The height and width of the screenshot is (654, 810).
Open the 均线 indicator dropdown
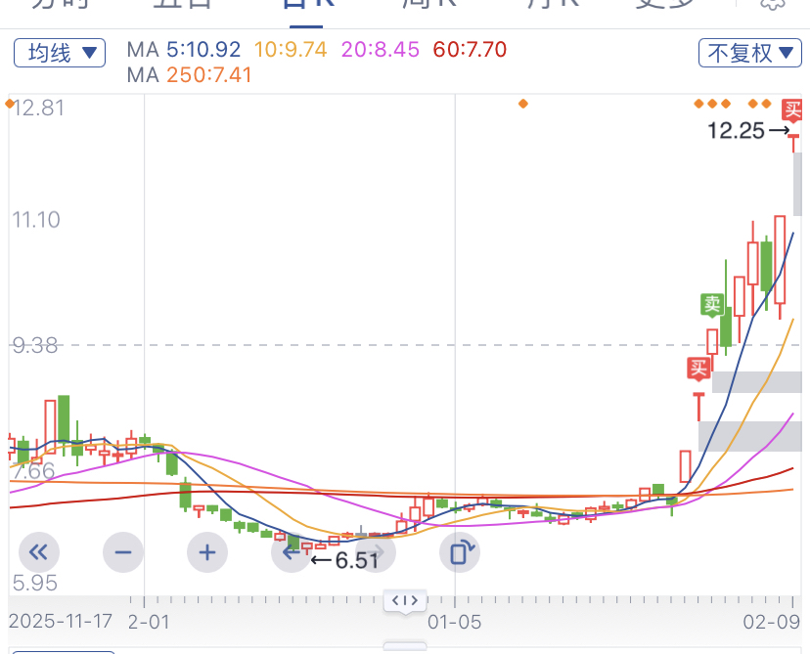click(x=60, y=53)
